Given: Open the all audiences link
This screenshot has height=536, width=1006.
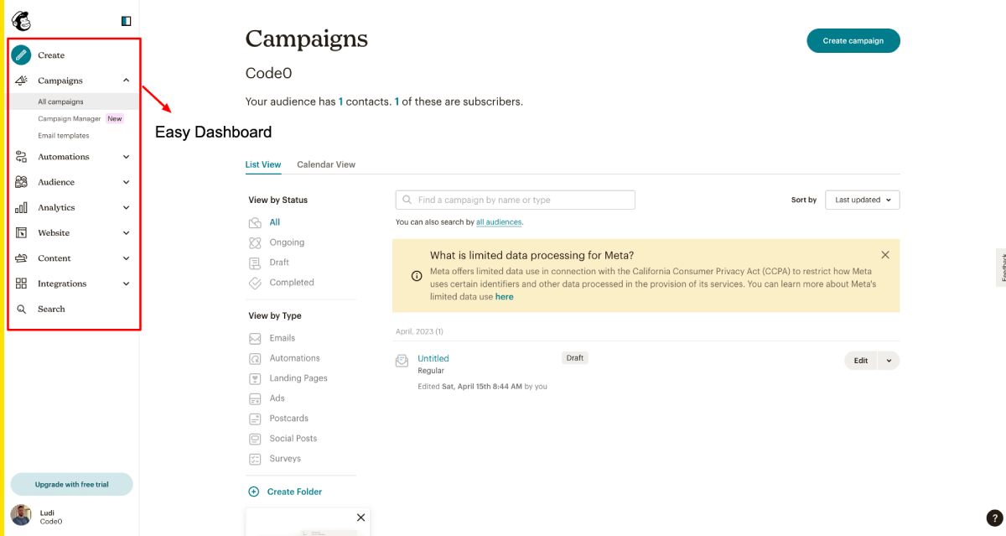Looking at the screenshot, I should (499, 221).
